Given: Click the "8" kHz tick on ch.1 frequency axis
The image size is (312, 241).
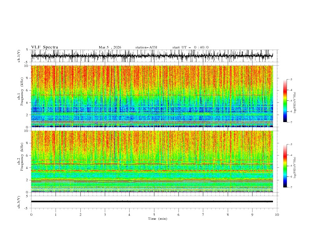Looking at the screenshot, I should 27,78.
